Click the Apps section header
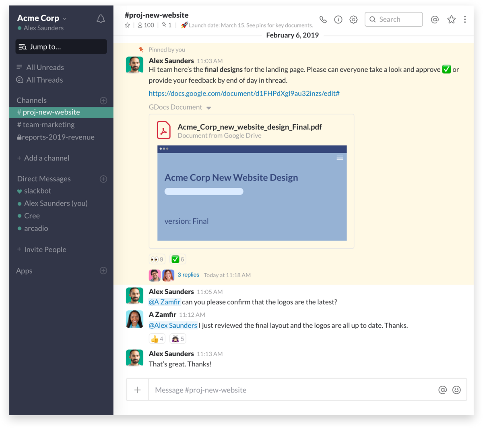 point(24,271)
